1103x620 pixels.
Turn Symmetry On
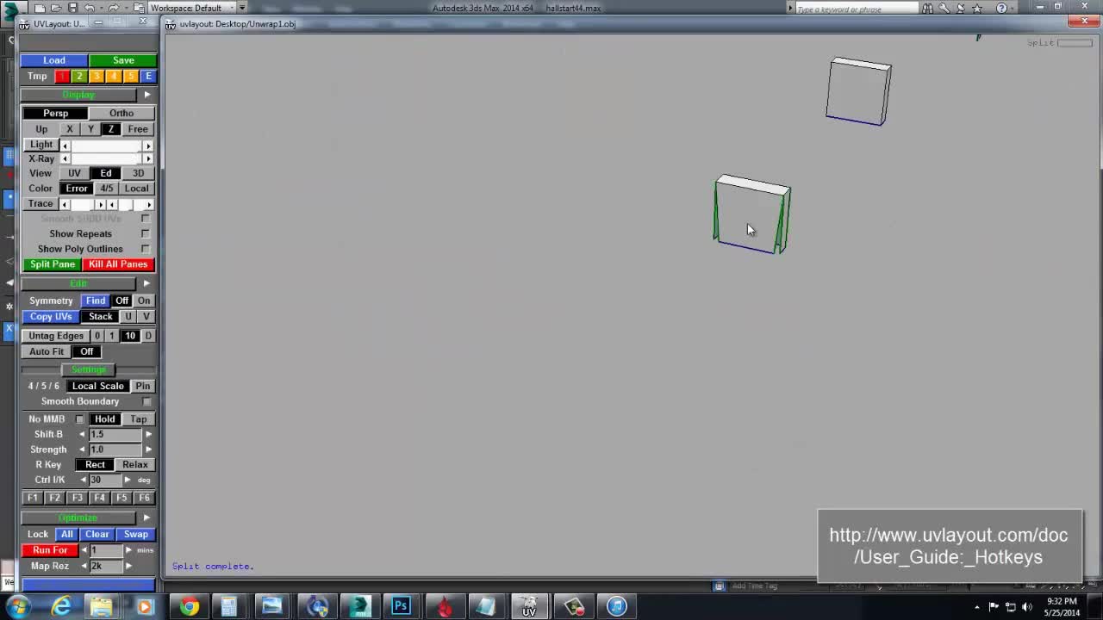[x=143, y=301]
